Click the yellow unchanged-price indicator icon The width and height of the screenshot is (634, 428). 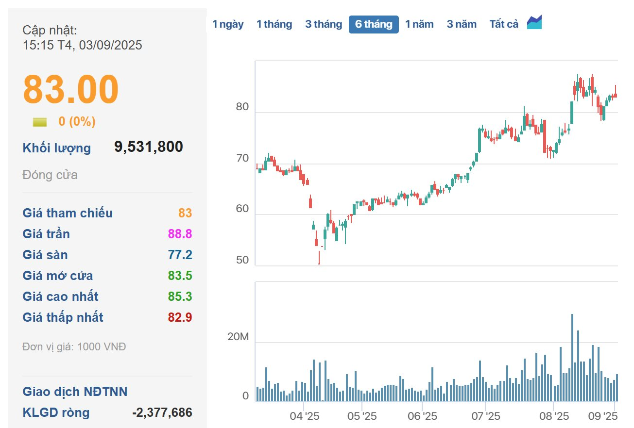tap(40, 122)
